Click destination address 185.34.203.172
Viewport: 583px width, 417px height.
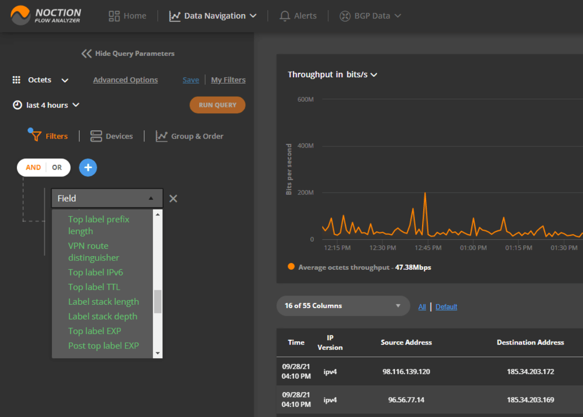tap(531, 372)
